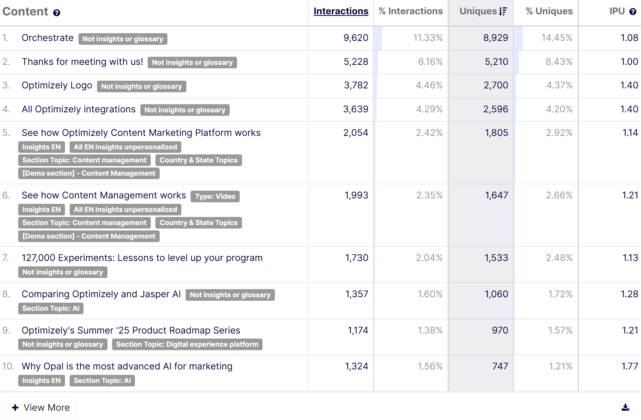
Task: Click 'Insights EN' tag under Opal row
Action: (41, 381)
